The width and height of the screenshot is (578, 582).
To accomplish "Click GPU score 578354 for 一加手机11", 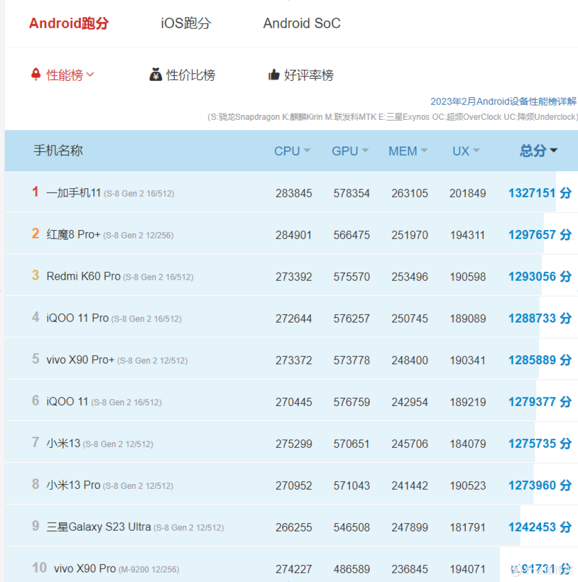I will tap(352, 194).
